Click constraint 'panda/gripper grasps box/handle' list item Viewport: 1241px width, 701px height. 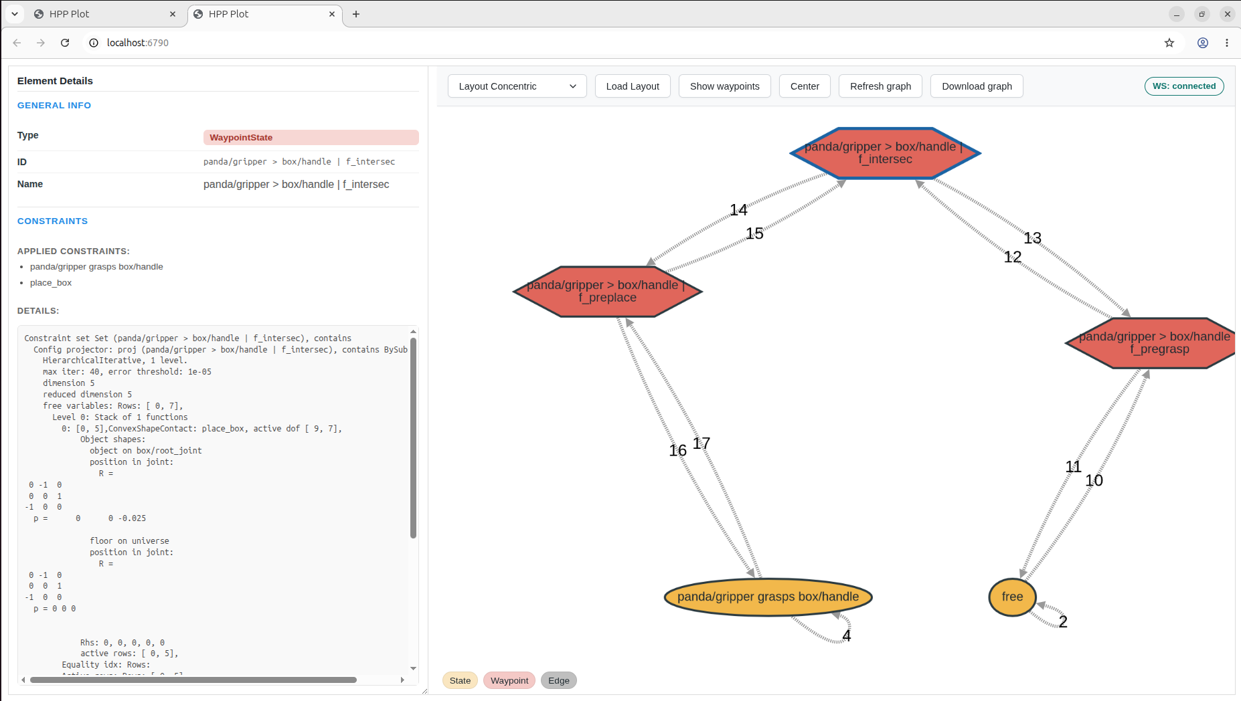click(x=96, y=266)
